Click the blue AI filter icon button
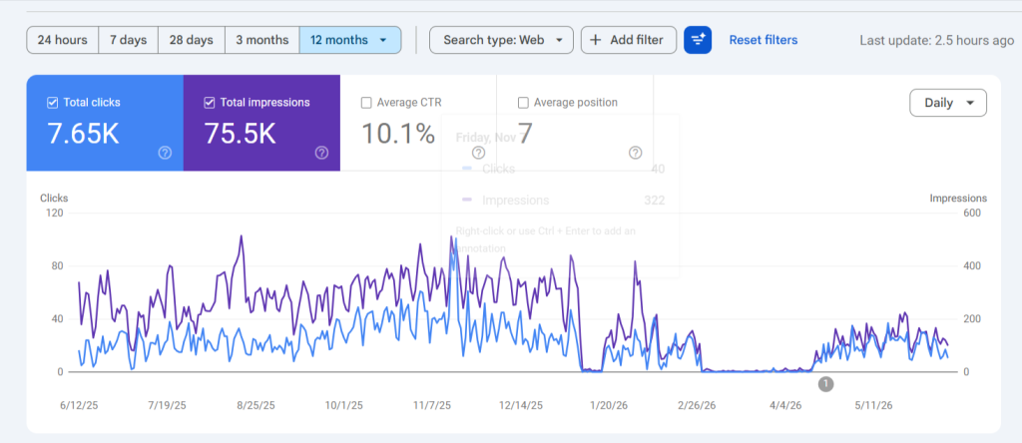Viewport: 1022px width, 443px height. coord(698,40)
